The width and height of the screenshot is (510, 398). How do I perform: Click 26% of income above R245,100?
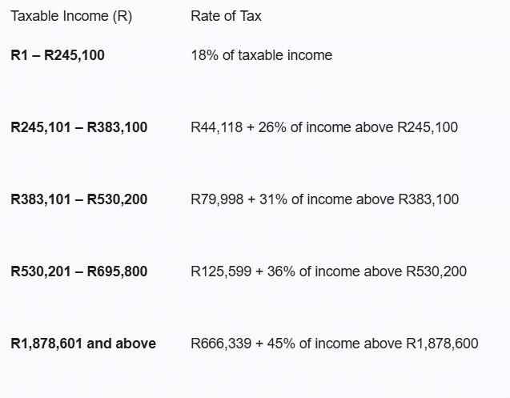pos(358,127)
